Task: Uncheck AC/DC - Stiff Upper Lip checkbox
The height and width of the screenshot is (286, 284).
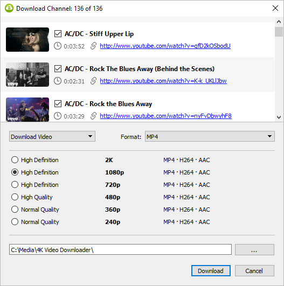Action: tap(58, 34)
